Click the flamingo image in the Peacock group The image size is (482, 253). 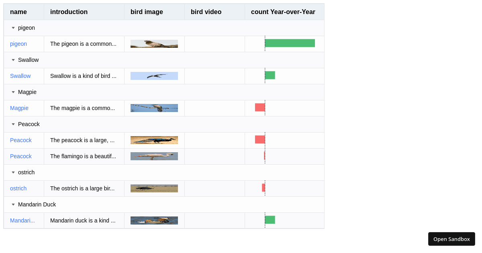(x=154, y=156)
